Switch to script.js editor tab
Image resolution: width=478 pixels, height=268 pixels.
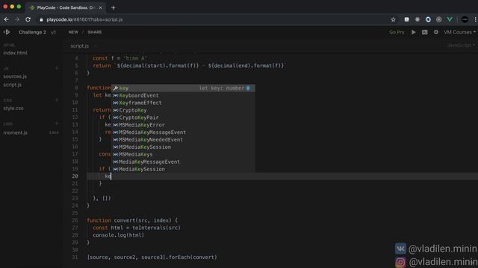tap(80, 46)
